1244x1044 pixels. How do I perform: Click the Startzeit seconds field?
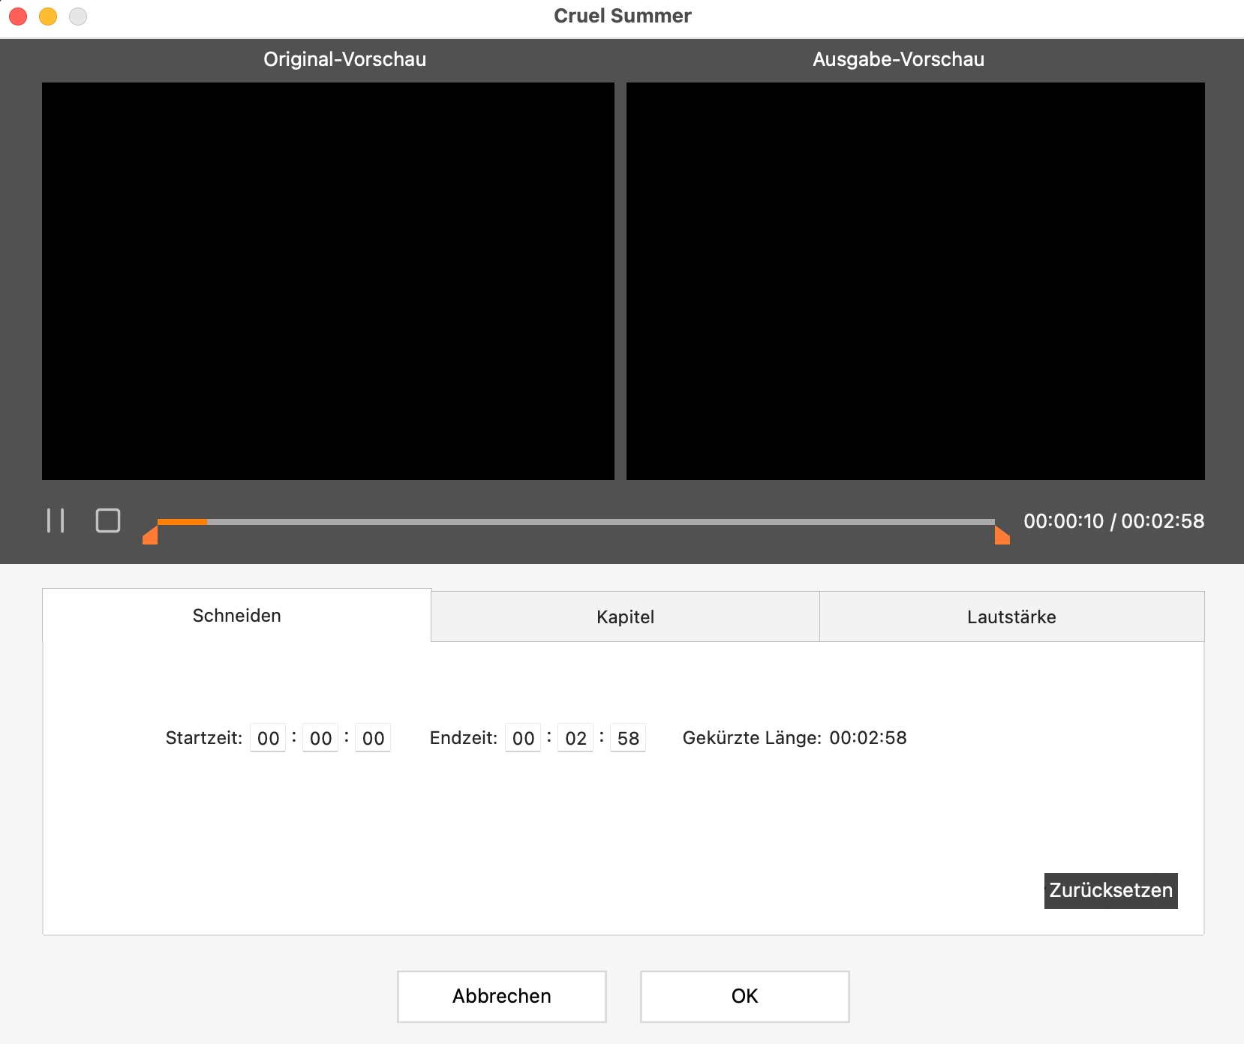tap(373, 738)
